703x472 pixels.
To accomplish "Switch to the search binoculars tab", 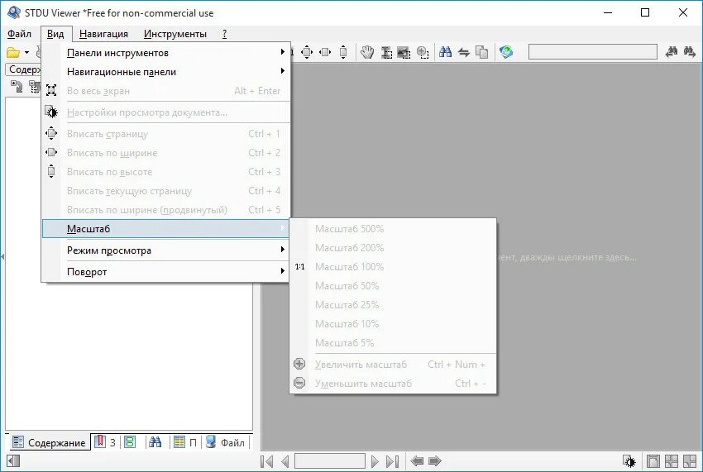I will pyautogui.click(x=155, y=443).
